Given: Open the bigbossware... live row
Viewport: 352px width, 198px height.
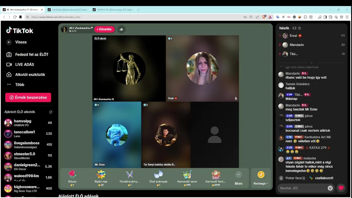Looking at the screenshot, I should click(x=28, y=189).
